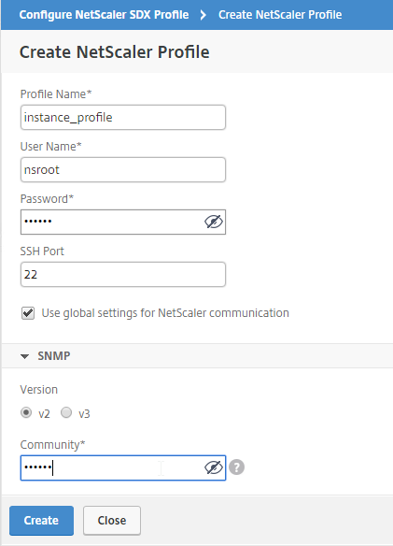Click the Create NetScaler Profile breadcrumb
Image resolution: width=393 pixels, height=546 pixels.
point(280,15)
